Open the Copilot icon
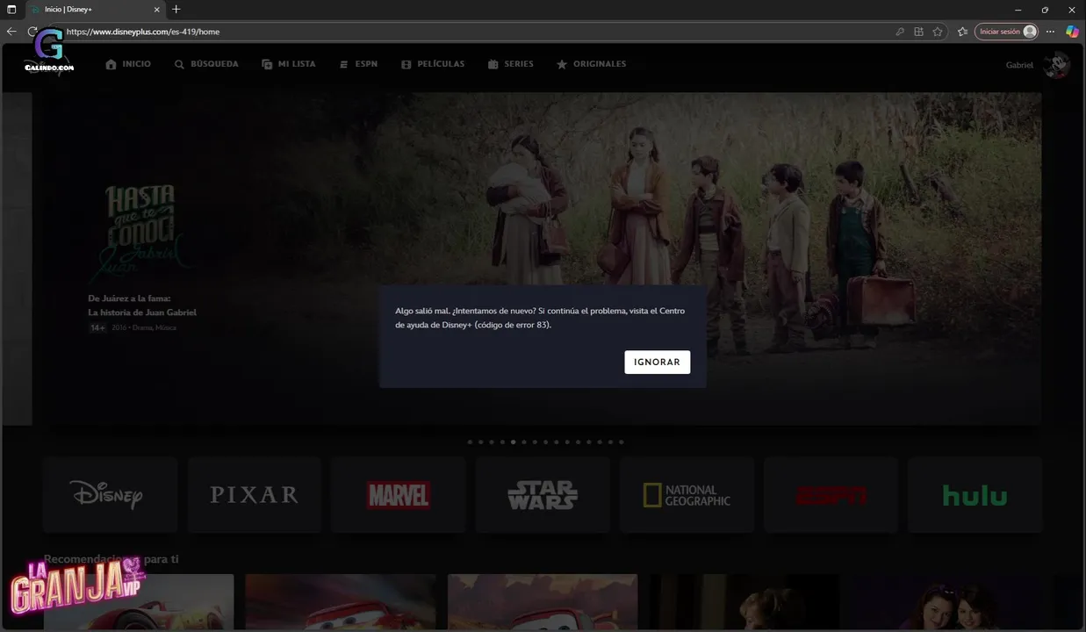The image size is (1086, 632). click(1072, 32)
